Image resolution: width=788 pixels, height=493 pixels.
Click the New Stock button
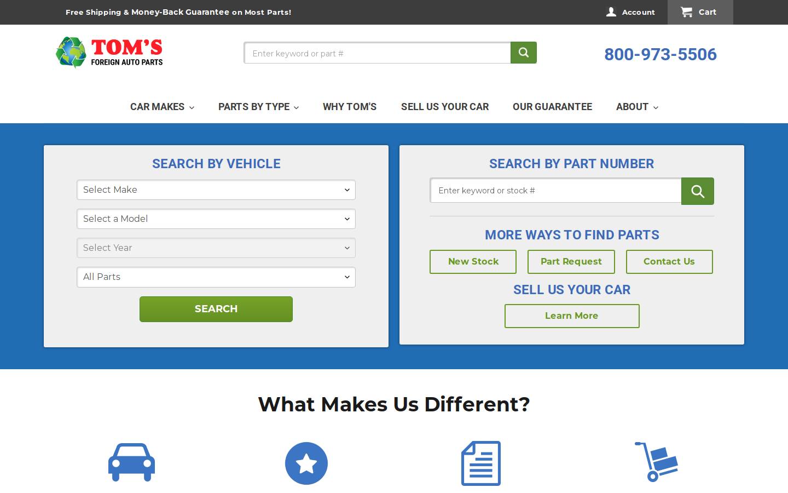pos(473,262)
